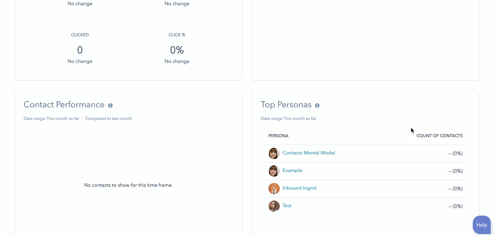Screen dimensions: 495x235
Task: Click the Contact Performance info icon
Action: click(x=110, y=106)
